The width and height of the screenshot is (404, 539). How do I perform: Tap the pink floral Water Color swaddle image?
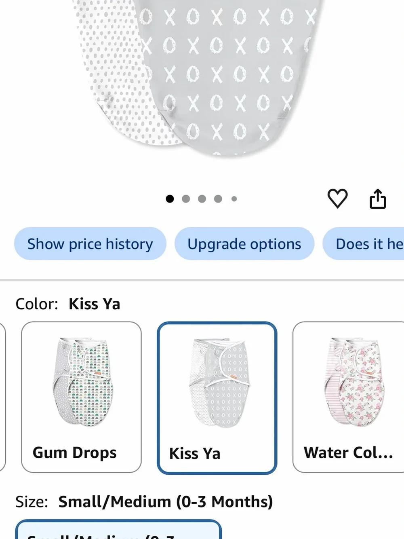(354, 382)
